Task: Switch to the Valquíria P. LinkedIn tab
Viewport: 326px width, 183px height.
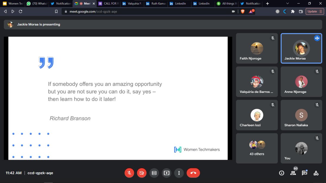Action: (132, 4)
